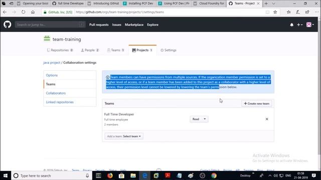Open Adobe Acrobat from taskbar
This screenshot has width=321, height=180.
point(168,175)
